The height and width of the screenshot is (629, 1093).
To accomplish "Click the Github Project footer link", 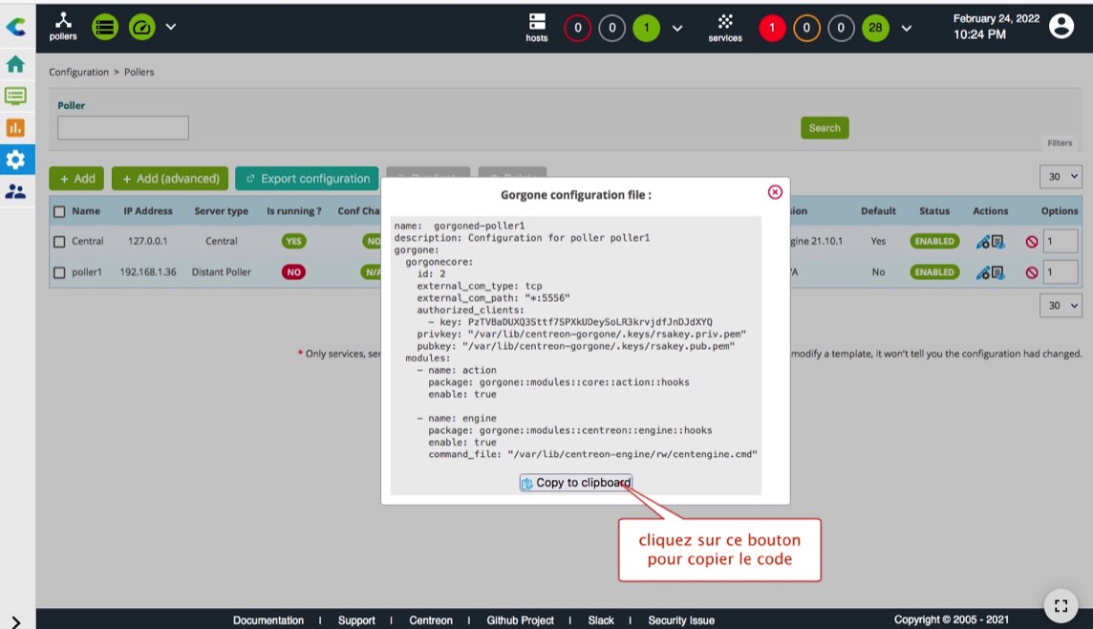I will point(520,620).
